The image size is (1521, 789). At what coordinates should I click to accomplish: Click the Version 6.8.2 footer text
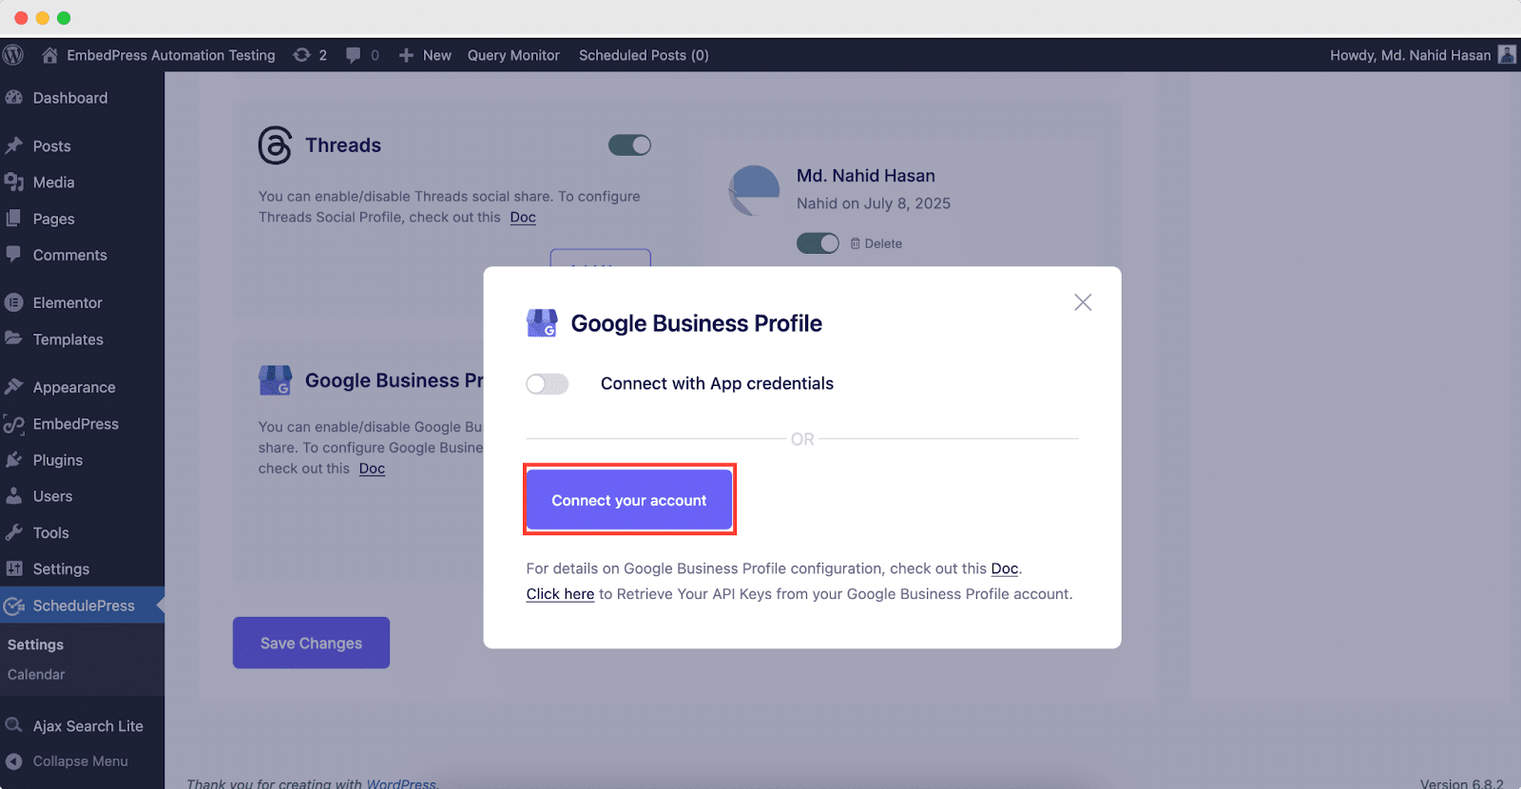point(1462,783)
